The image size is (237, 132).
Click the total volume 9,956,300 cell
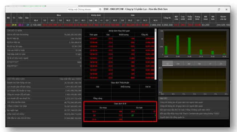pos(167,25)
